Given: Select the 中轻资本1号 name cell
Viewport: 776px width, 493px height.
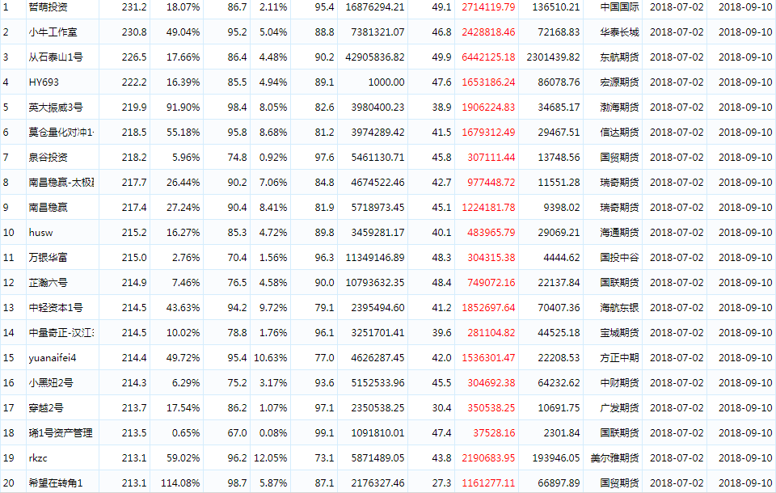Looking at the screenshot, I should (56, 308).
